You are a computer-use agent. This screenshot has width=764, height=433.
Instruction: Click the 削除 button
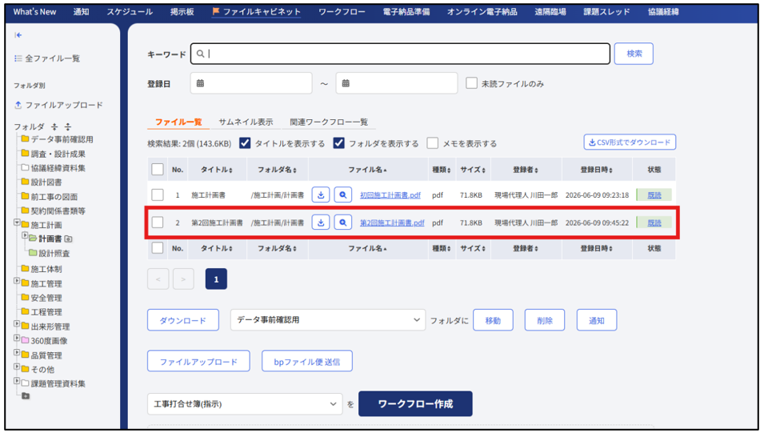[x=545, y=320]
